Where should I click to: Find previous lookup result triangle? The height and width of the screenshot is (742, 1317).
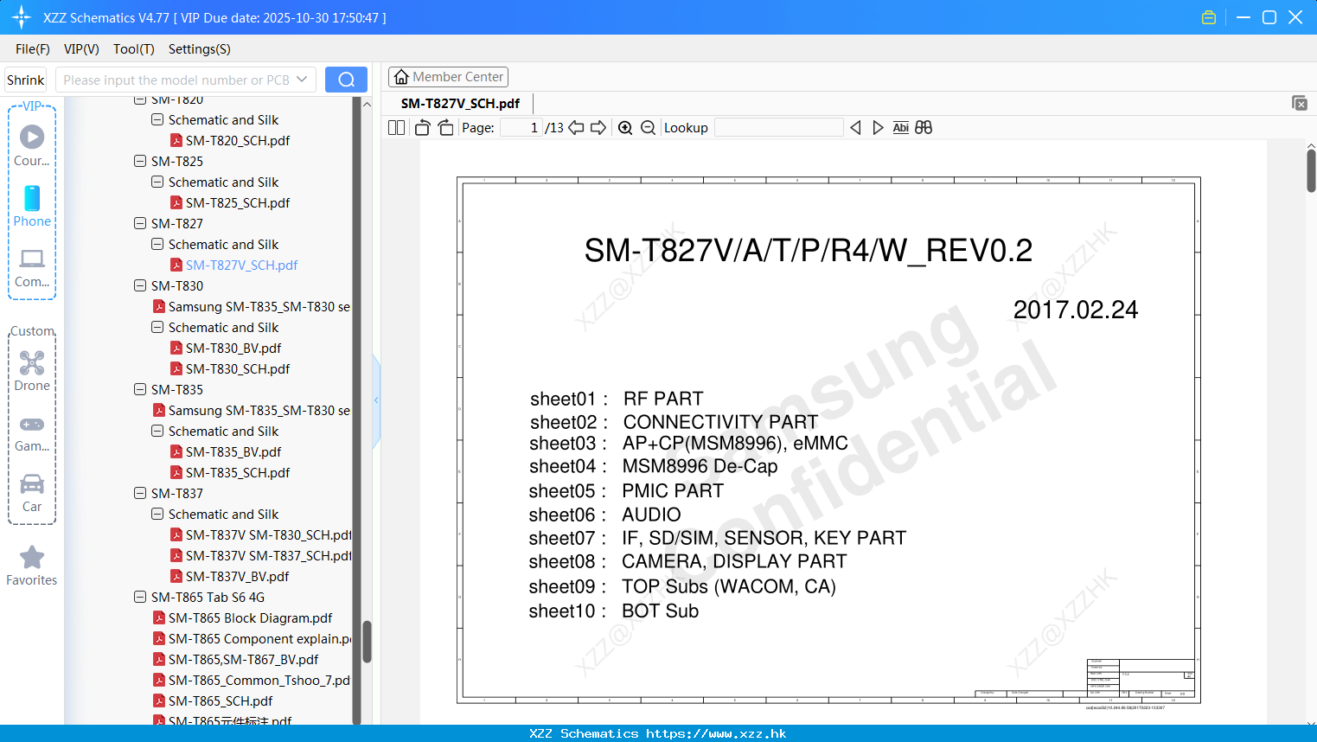coord(855,128)
